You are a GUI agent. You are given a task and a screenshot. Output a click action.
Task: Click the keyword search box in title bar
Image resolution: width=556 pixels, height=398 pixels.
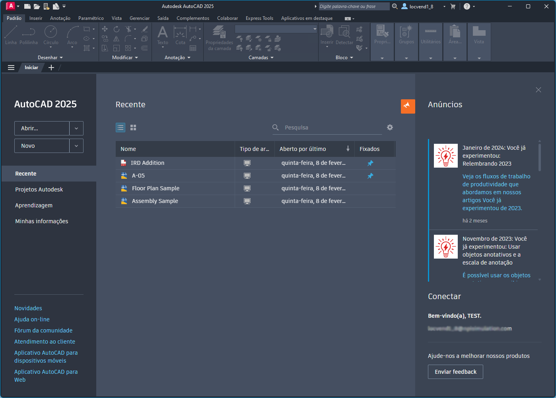coord(354,6)
